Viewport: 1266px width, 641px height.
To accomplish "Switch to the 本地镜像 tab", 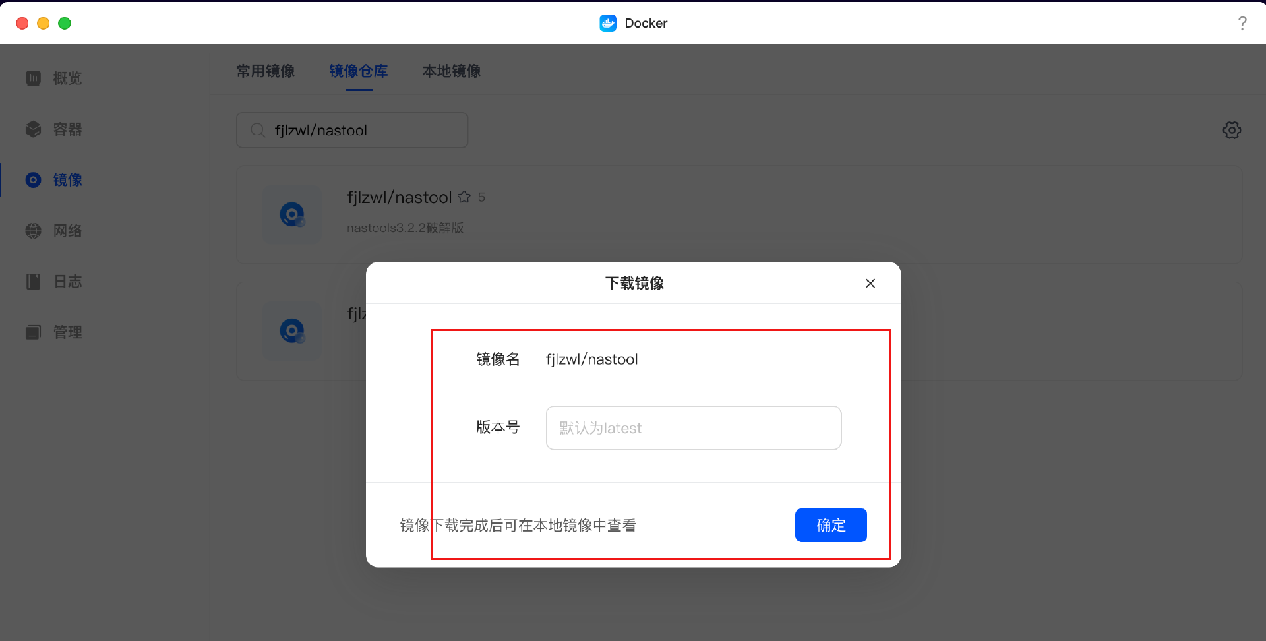I will point(452,71).
